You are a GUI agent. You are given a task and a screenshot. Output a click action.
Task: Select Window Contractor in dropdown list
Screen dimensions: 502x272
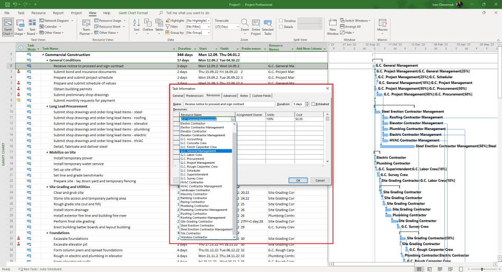pyautogui.click(x=206, y=238)
